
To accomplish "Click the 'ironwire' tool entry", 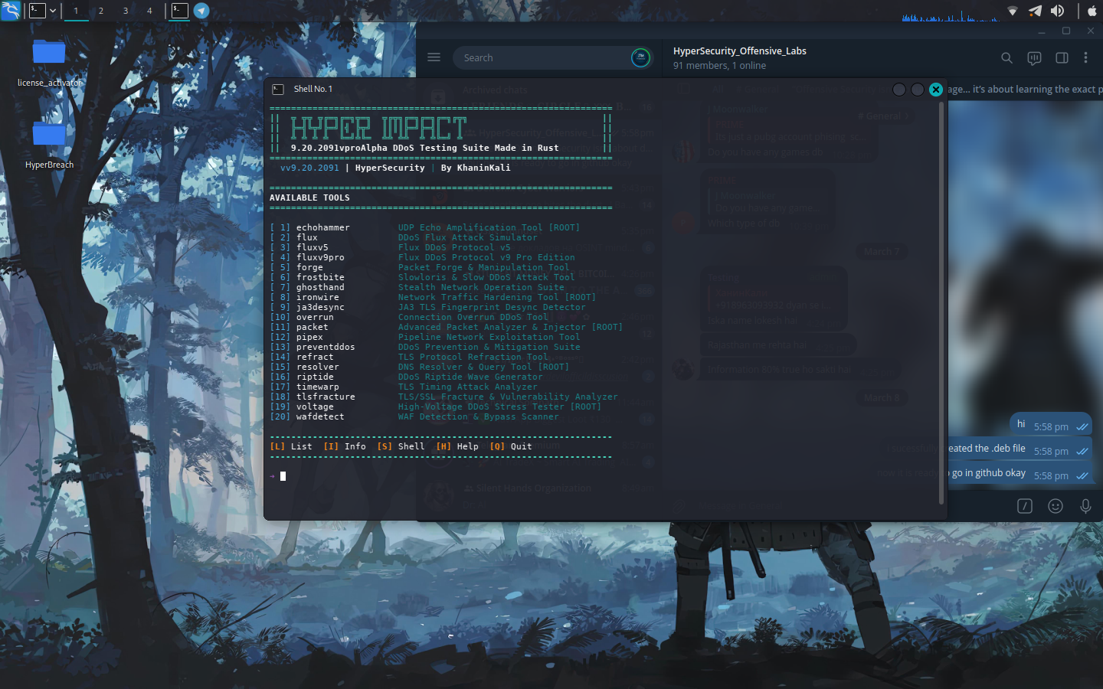I will 317,298.
